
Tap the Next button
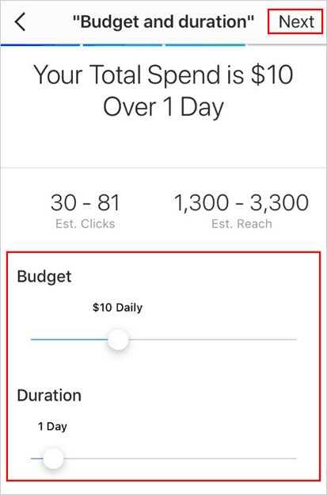(x=296, y=21)
